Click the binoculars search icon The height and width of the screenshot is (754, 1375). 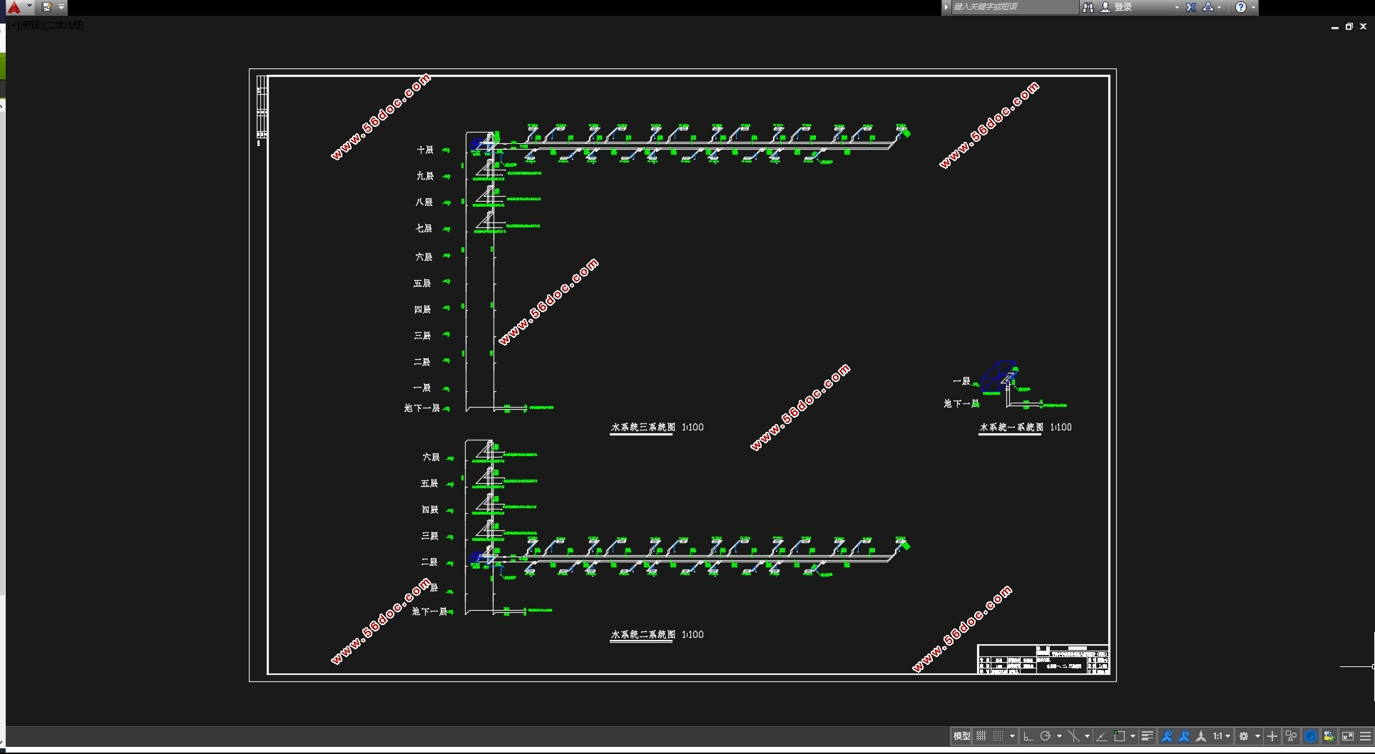tap(1088, 7)
